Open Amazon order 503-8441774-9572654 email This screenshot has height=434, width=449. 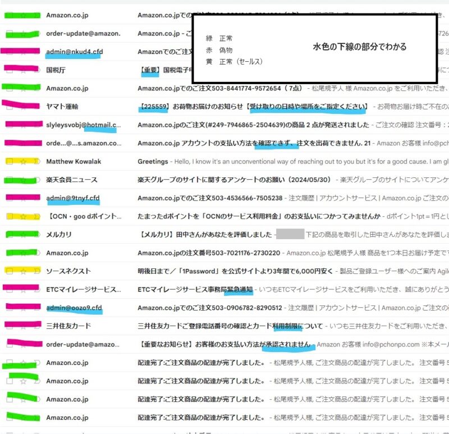pos(224,88)
